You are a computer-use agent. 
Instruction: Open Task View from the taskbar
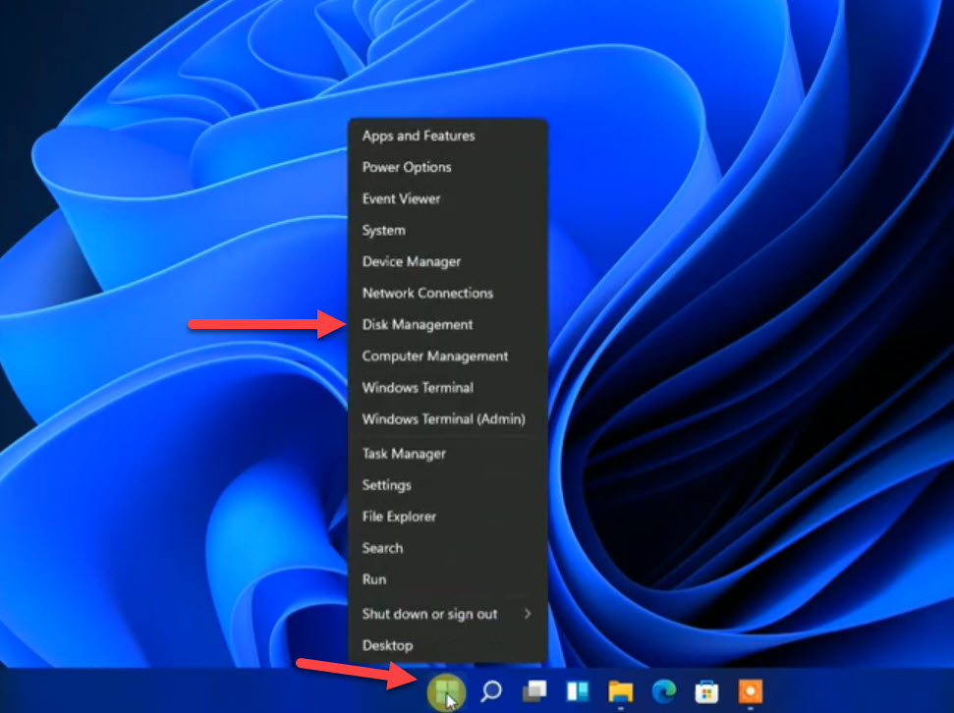point(534,691)
